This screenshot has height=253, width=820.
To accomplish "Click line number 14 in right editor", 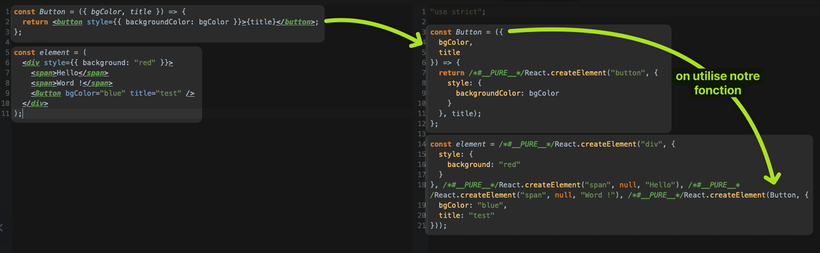I will point(422,145).
